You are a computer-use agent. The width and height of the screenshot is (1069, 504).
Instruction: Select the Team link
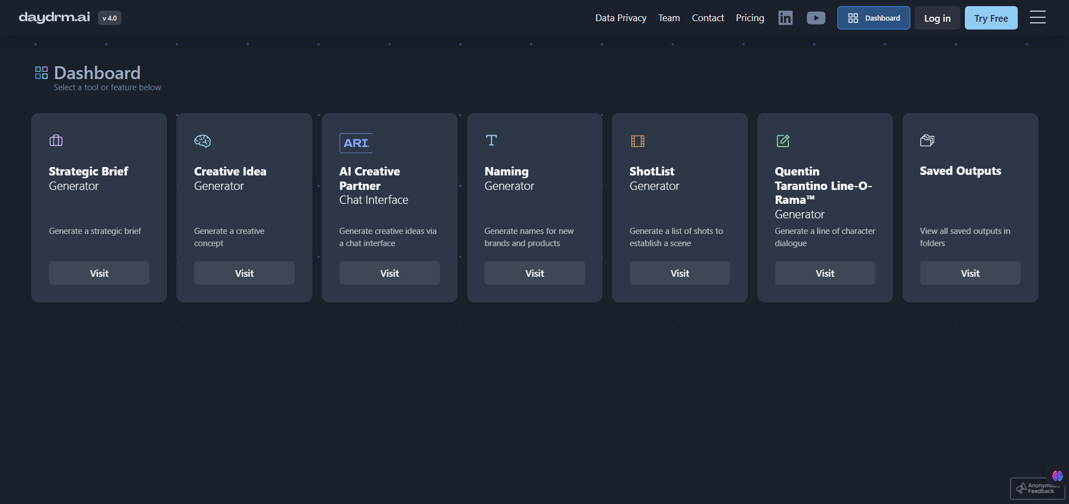[x=669, y=18]
